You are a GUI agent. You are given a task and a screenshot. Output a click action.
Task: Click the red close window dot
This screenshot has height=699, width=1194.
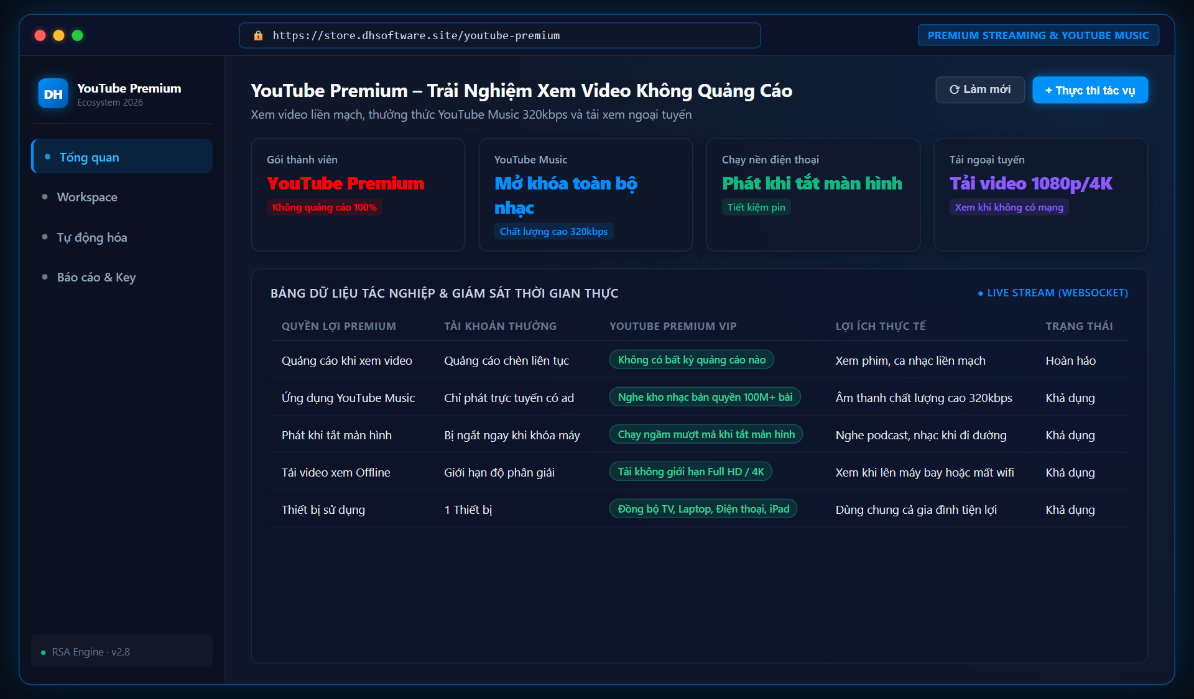tap(40, 35)
